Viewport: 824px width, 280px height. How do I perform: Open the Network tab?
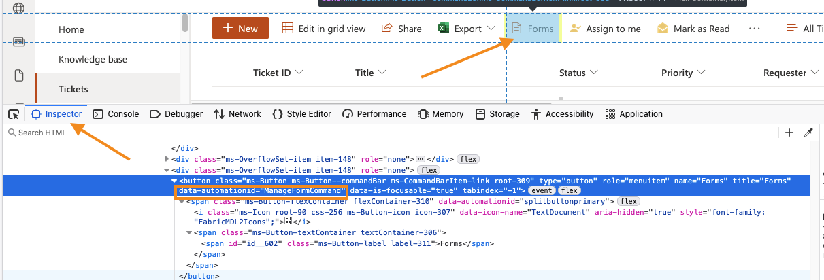click(x=237, y=114)
